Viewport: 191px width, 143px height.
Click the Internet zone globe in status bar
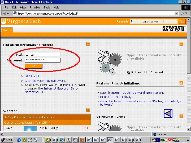tap(155, 134)
